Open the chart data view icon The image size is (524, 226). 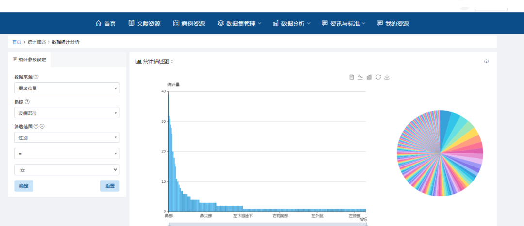[351, 77]
